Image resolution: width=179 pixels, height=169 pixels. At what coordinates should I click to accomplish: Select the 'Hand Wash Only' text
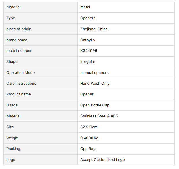coord(95,84)
